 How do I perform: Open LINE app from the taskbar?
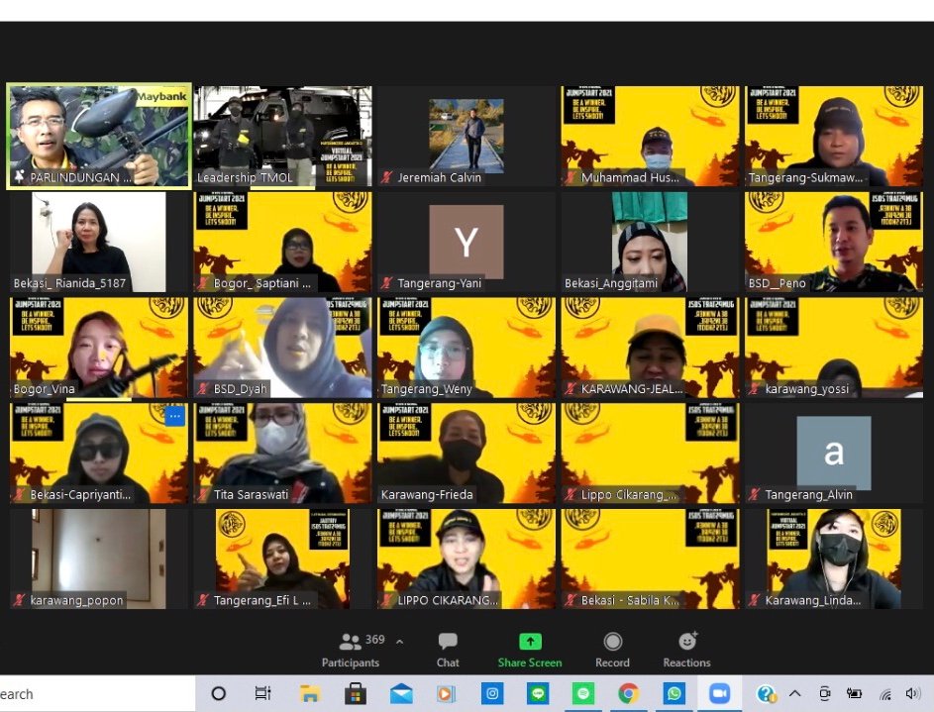pyautogui.click(x=538, y=693)
